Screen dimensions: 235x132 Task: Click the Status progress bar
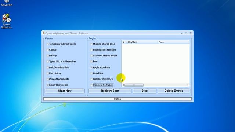coord(117,99)
